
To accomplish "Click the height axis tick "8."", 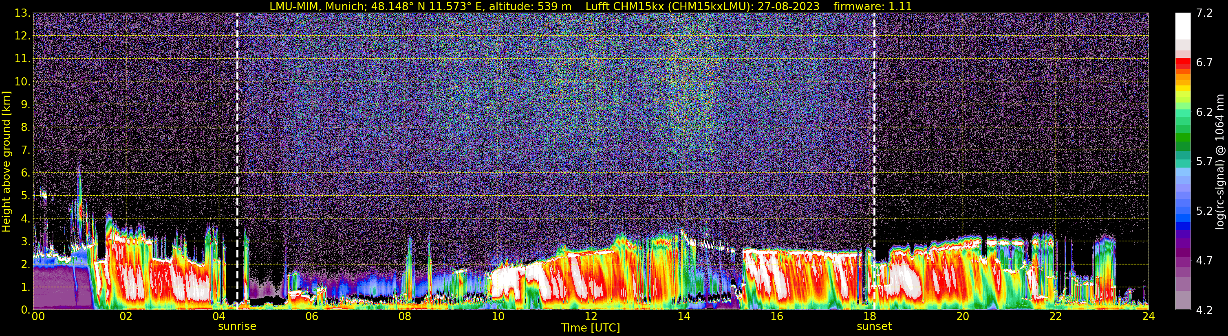I will [x=26, y=128].
